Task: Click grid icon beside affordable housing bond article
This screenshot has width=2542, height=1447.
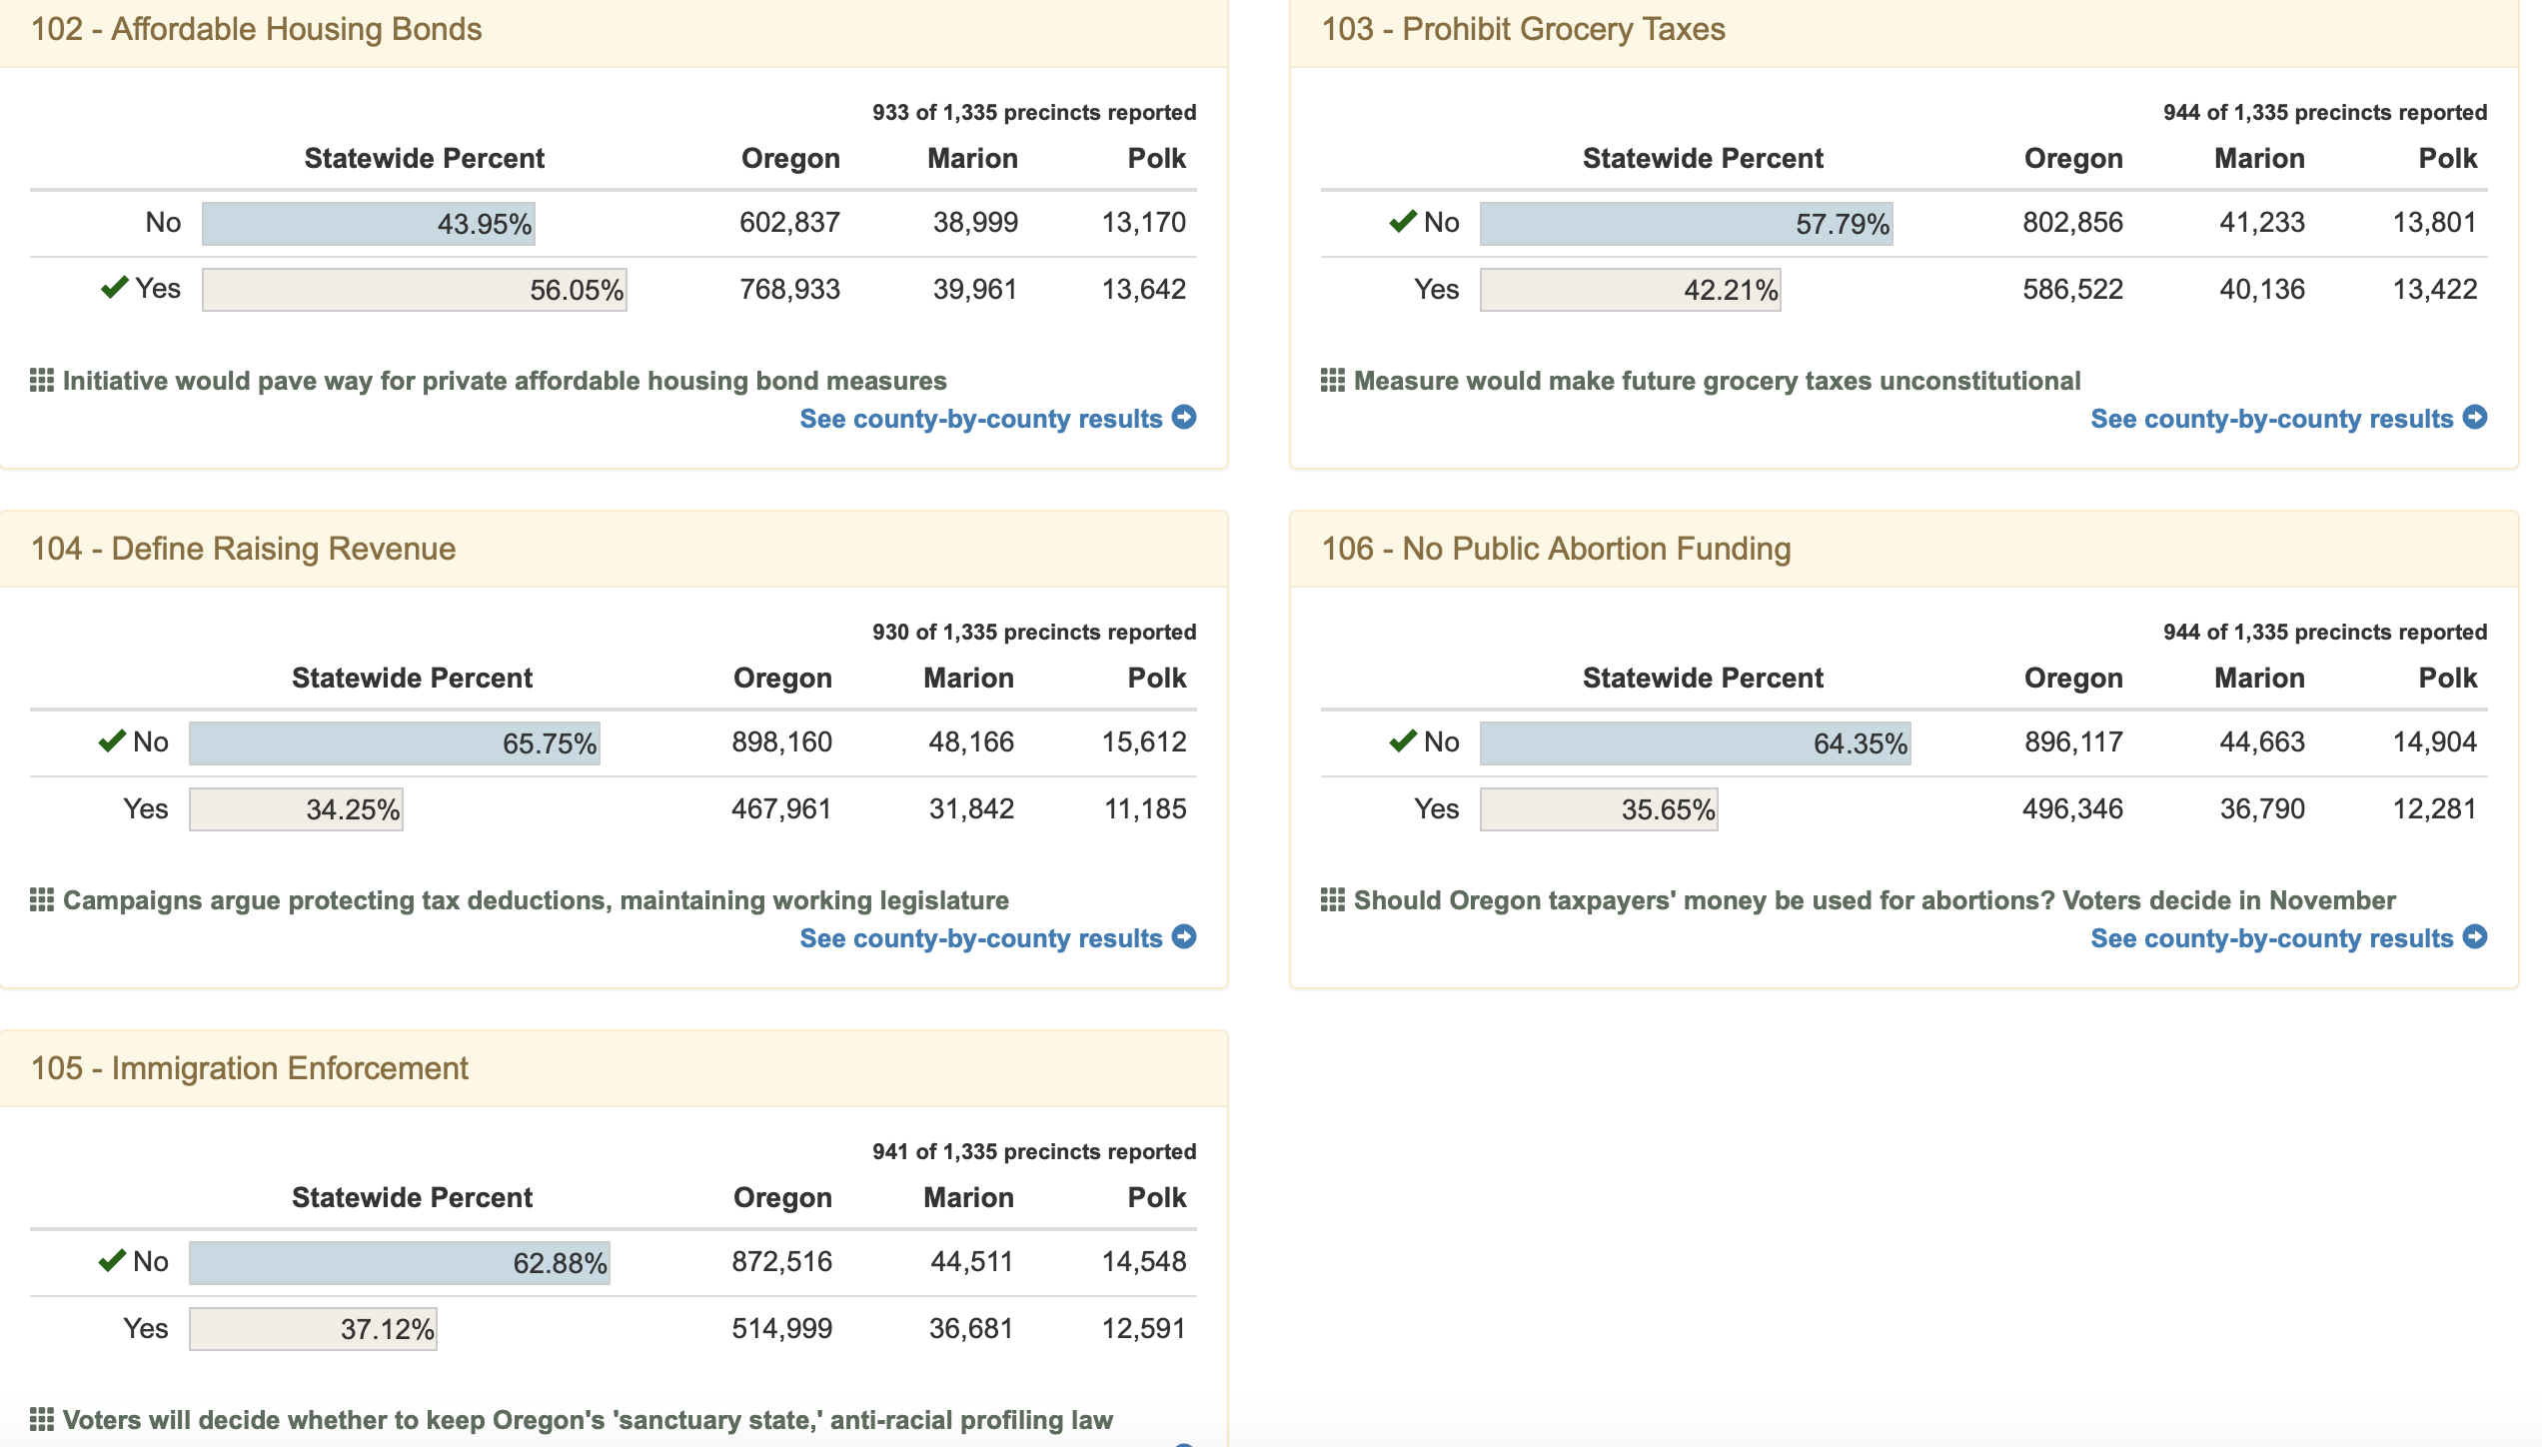Action: (x=42, y=381)
